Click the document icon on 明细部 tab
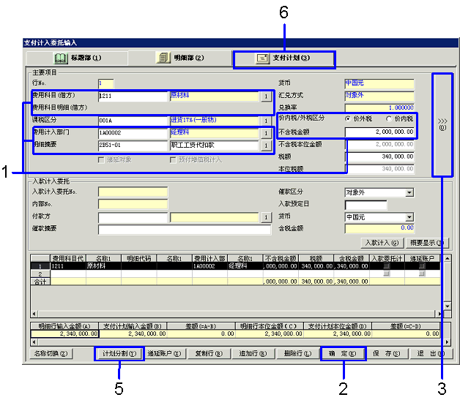Image resolution: width=460 pixels, height=400 pixels. pyautogui.click(x=163, y=58)
